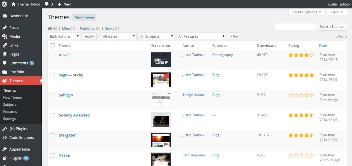
Task: Click the star rating for Stargazer
Action: click(x=301, y=135)
